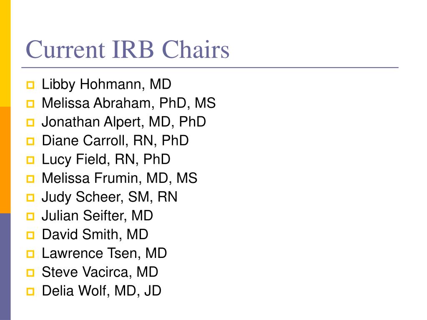Viewport: 427px width, 320px height.
Task: Click the text Lawrence Tsen, MD
Action: (104, 253)
